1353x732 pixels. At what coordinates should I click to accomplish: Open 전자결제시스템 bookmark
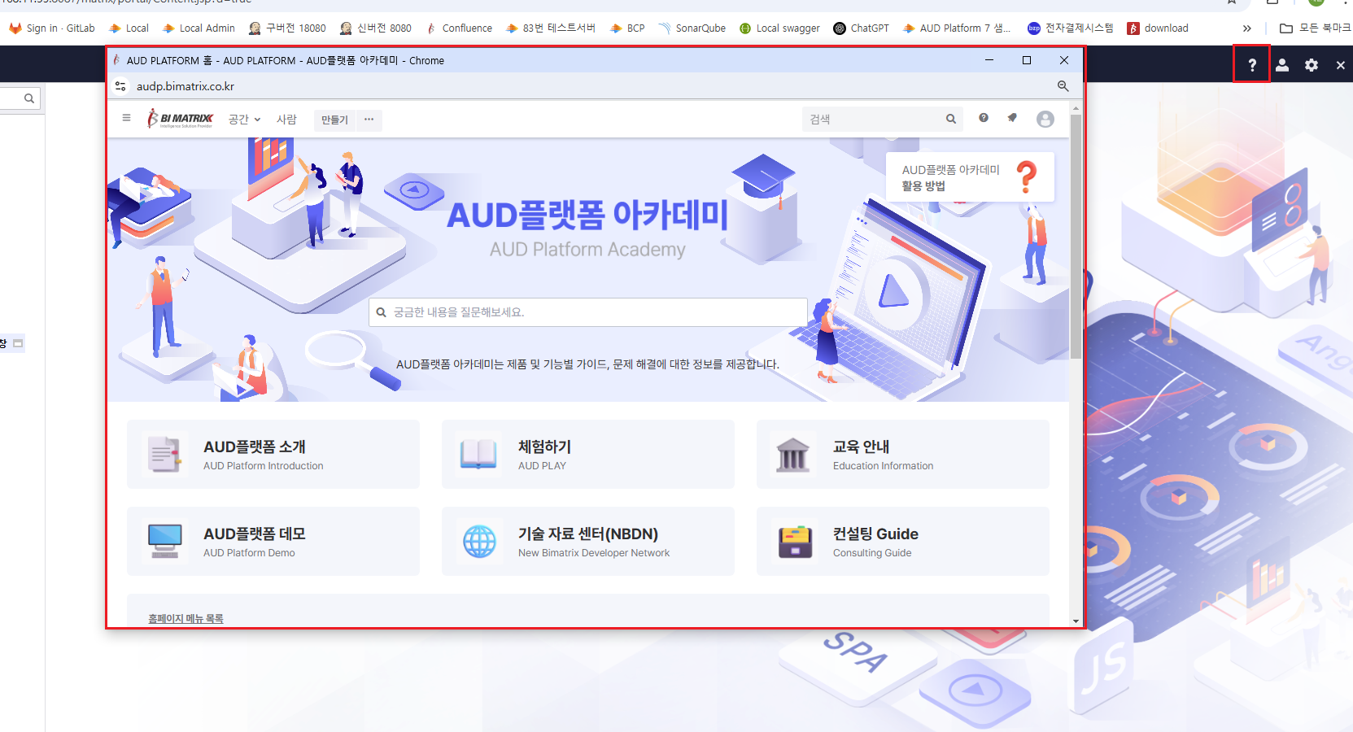[x=1071, y=28]
